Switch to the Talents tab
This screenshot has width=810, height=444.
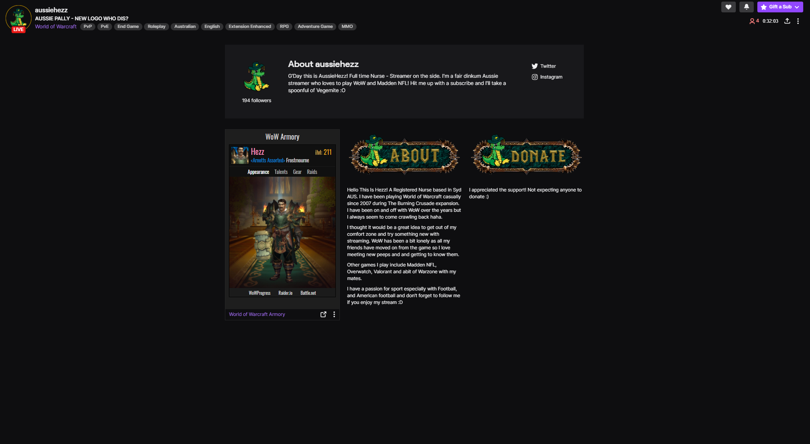pos(281,172)
